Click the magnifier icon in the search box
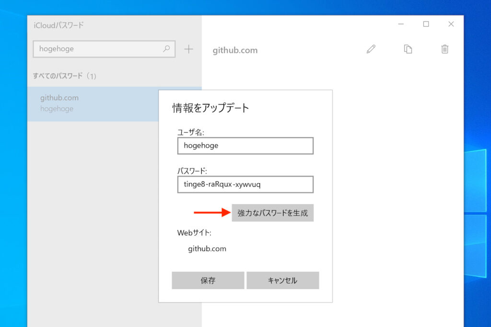The height and width of the screenshot is (327, 491). pos(166,48)
